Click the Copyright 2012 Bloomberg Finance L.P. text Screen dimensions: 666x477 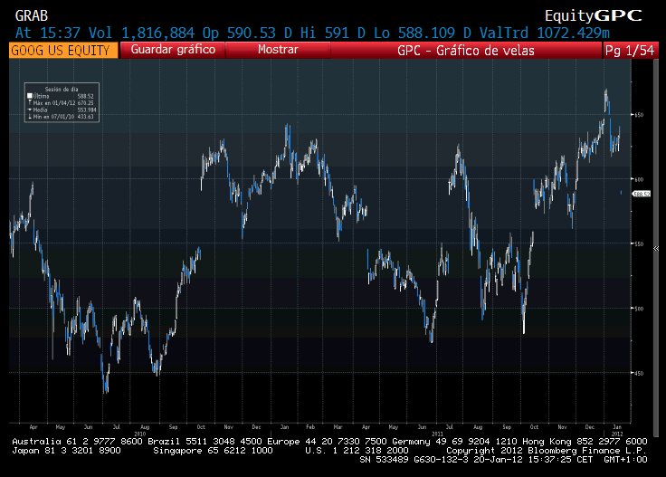[x=547, y=451]
